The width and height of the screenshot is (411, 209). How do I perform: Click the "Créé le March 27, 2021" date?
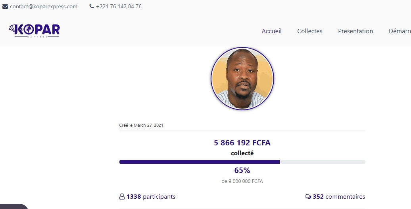[x=141, y=126]
